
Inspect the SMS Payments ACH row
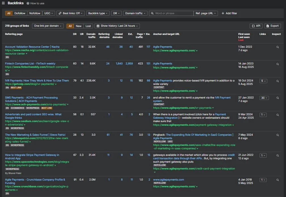tap(277, 98)
